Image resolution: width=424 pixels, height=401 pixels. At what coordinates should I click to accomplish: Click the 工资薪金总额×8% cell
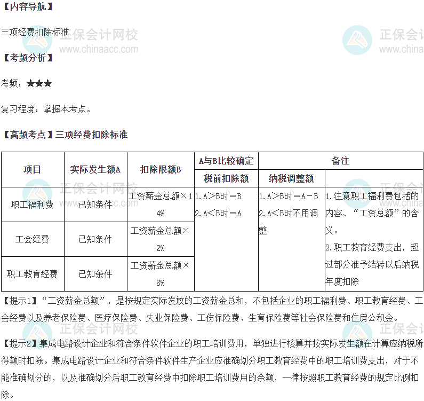[x=161, y=274]
